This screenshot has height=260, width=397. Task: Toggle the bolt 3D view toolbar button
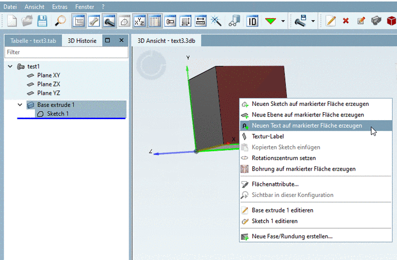pos(109,21)
